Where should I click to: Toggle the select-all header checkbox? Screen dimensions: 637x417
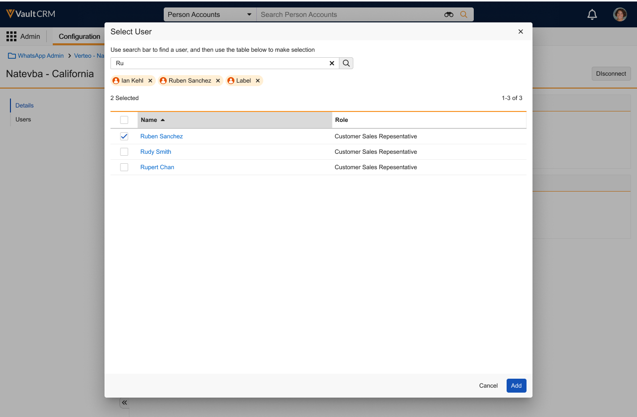coord(124,120)
